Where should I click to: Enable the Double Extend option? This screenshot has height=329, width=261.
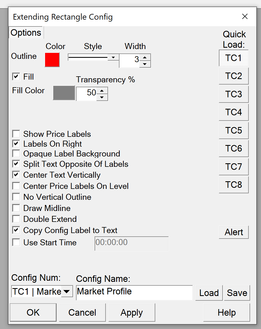[16, 219]
